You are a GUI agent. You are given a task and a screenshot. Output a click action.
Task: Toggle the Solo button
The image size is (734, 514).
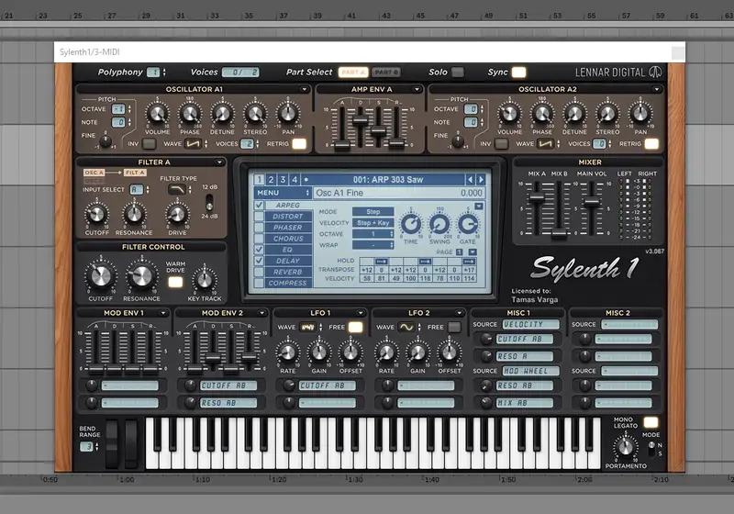click(x=457, y=73)
